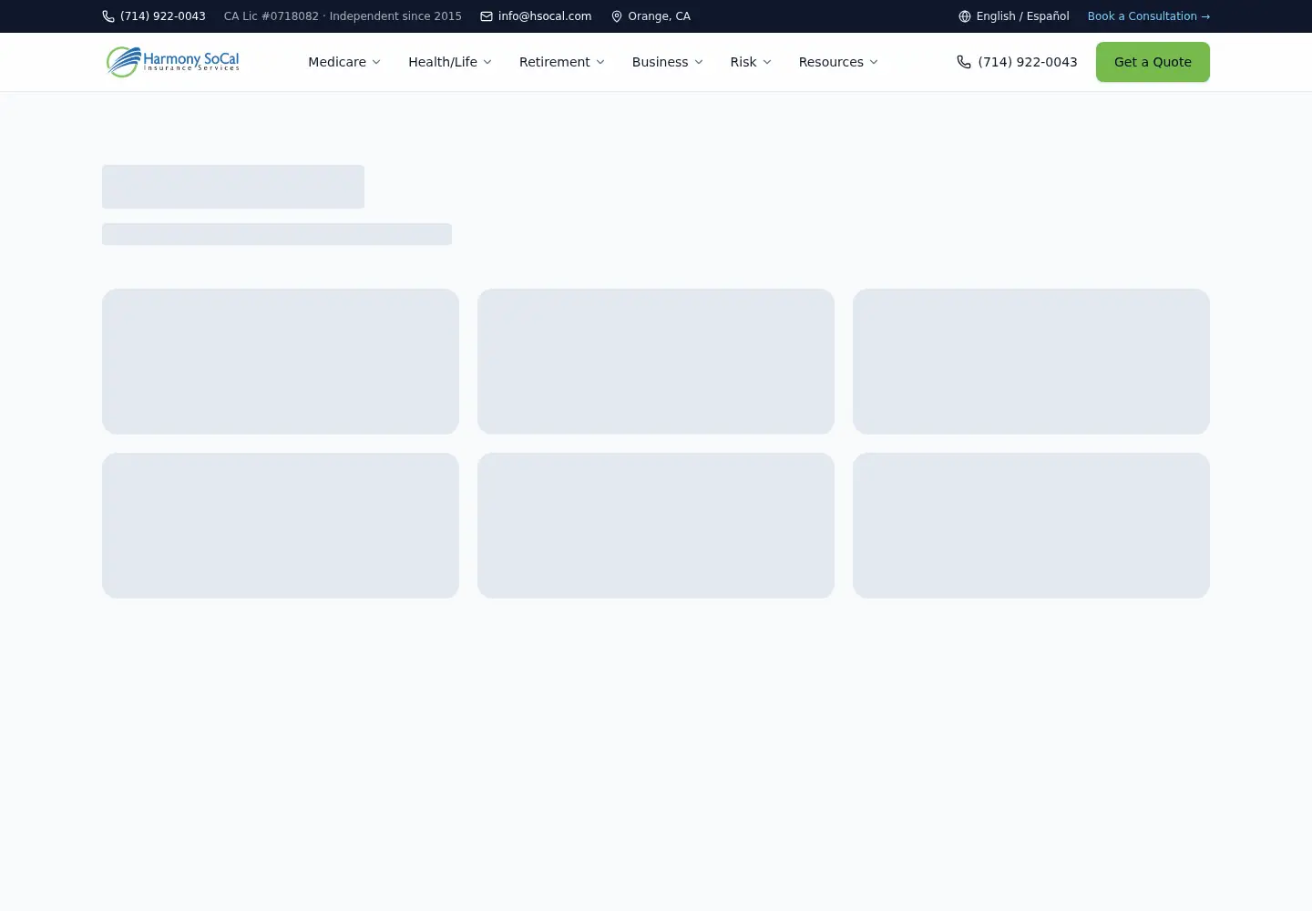Screen dimensions: 1312x911
Task: Open the Business nav item
Action: [x=667, y=62]
